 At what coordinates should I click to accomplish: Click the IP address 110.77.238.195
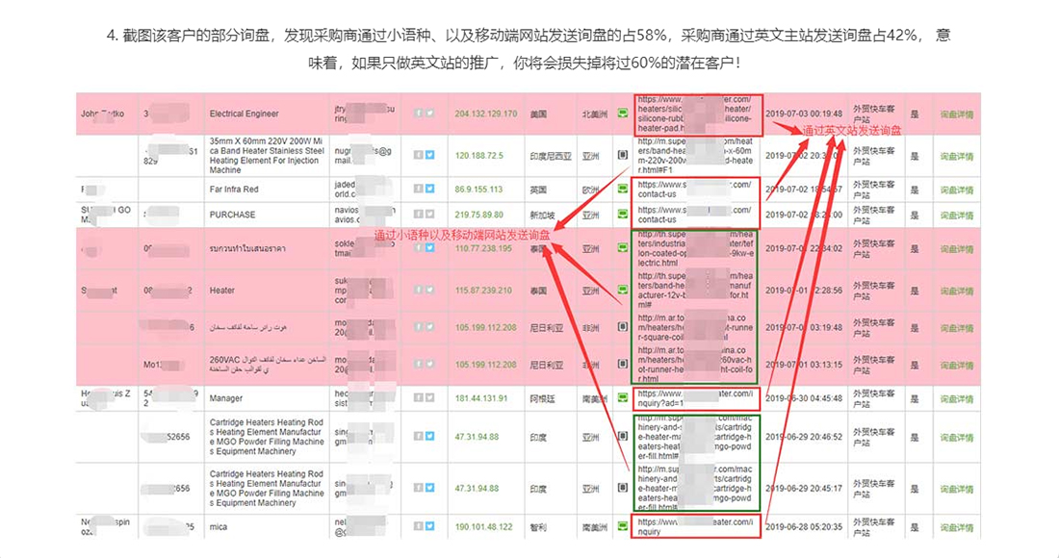click(x=485, y=248)
